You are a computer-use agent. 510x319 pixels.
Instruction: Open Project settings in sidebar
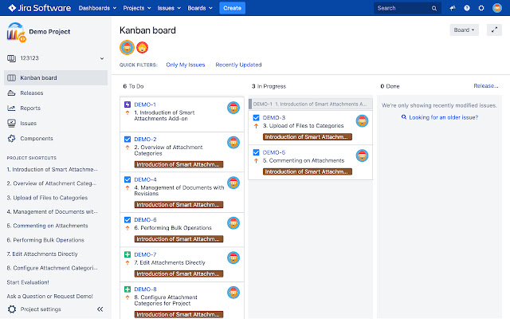[41, 309]
